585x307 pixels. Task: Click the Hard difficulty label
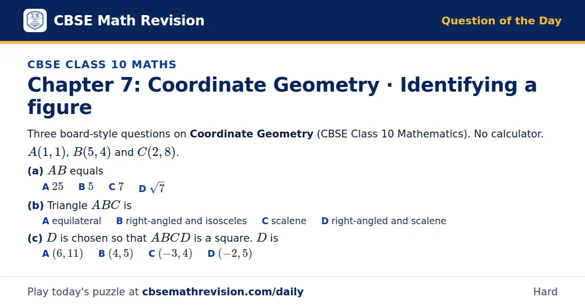tap(545, 292)
